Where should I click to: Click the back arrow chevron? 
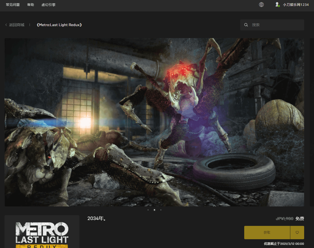(x=6, y=25)
